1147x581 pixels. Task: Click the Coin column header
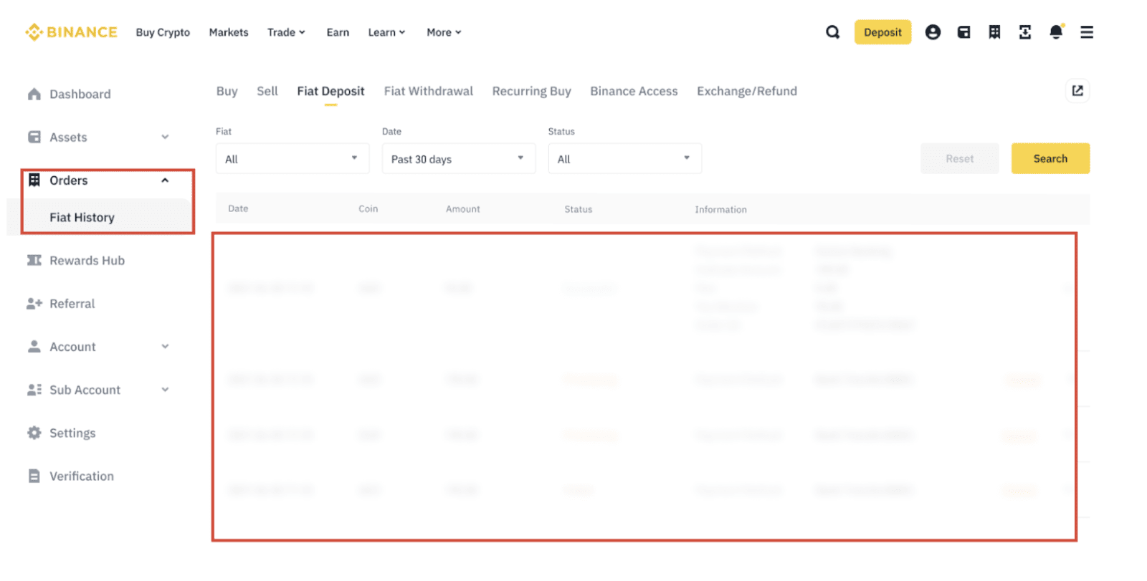[x=368, y=208]
